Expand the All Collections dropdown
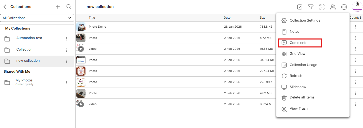 [37, 18]
